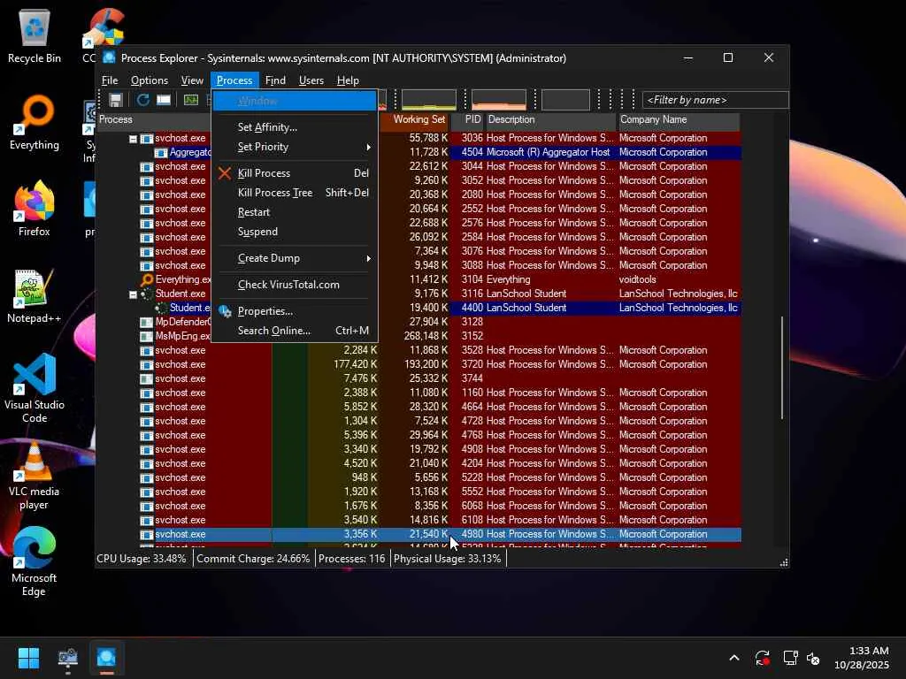Click the green CPU usage mini graph
This screenshot has height=679, width=906.
pyautogui.click(x=429, y=100)
